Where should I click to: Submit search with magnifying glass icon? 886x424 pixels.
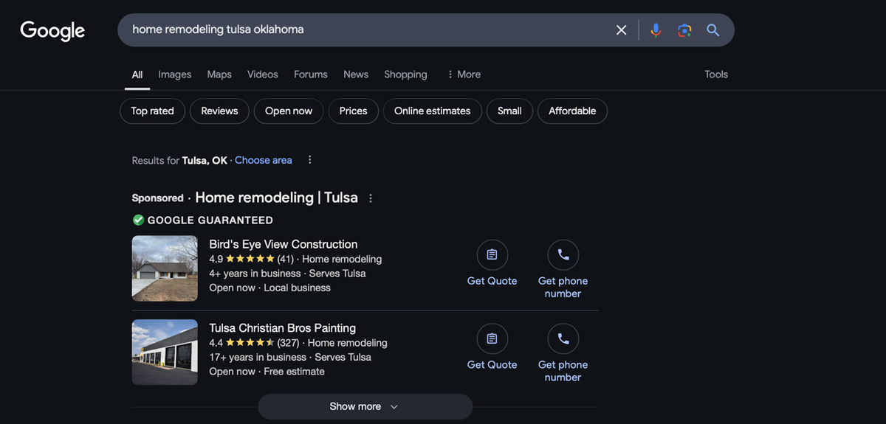tap(712, 30)
